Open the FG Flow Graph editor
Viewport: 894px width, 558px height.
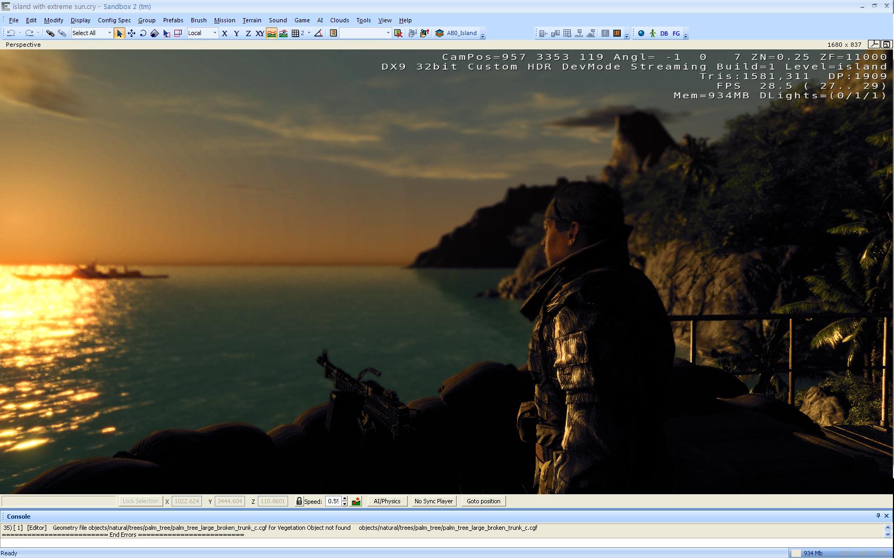676,33
